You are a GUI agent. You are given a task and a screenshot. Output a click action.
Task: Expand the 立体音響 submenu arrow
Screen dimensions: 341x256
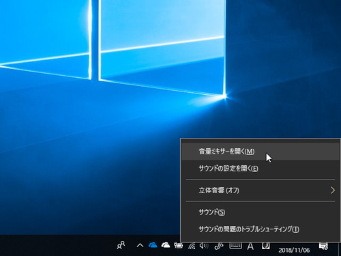tap(333, 190)
